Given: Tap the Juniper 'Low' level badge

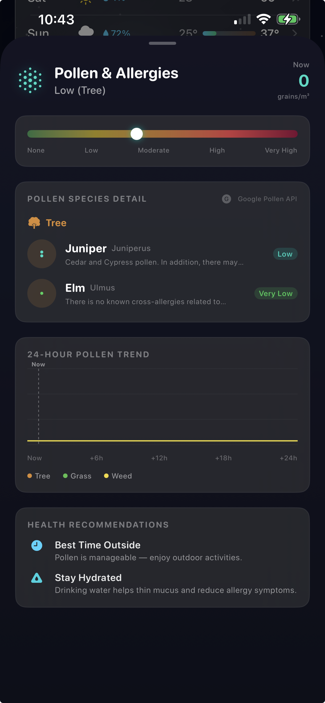Looking at the screenshot, I should [x=285, y=254].
